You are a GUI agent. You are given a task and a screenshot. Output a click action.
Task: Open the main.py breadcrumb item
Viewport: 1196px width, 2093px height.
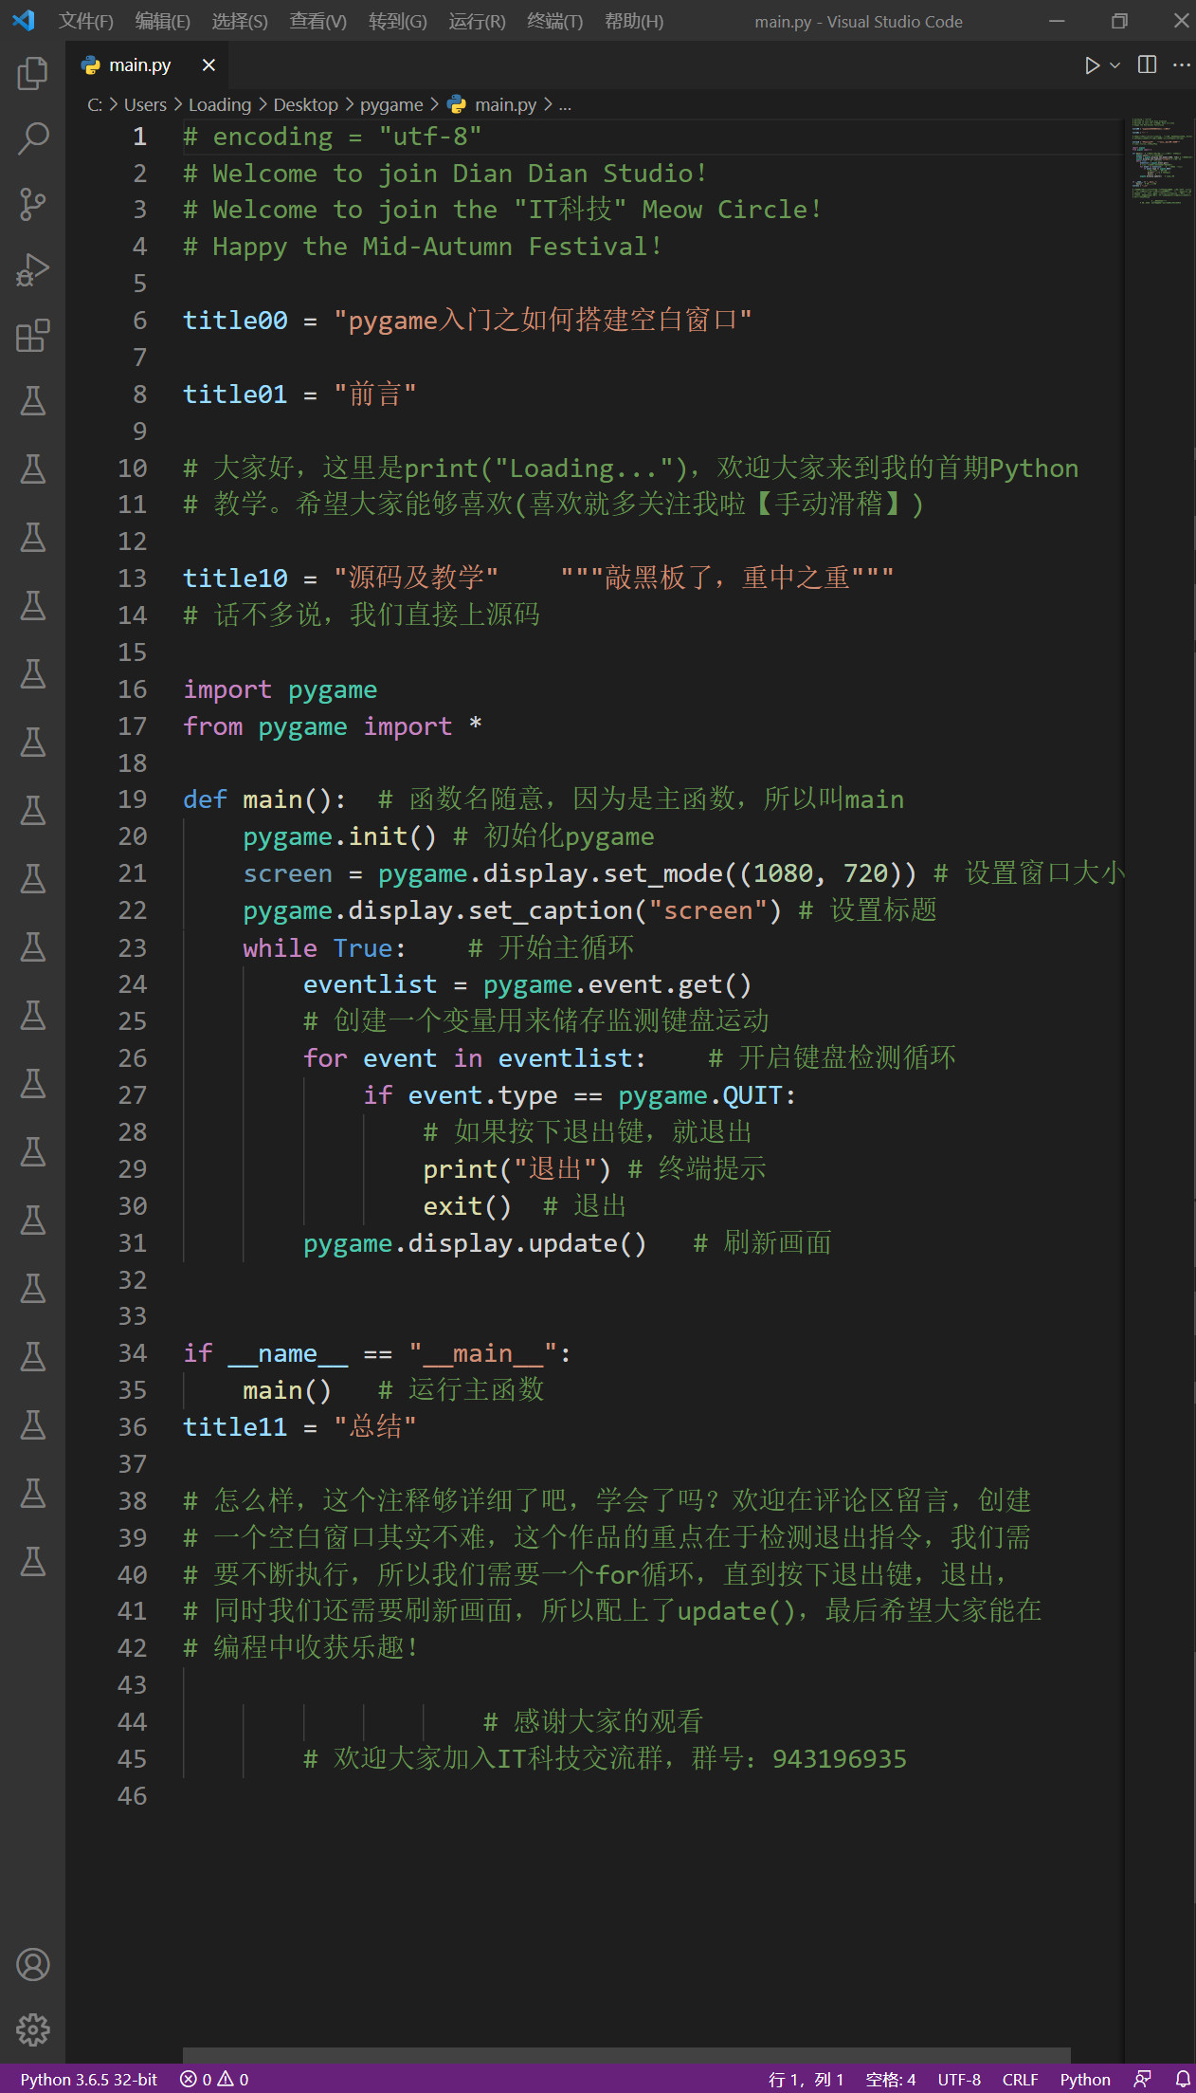coord(493,104)
